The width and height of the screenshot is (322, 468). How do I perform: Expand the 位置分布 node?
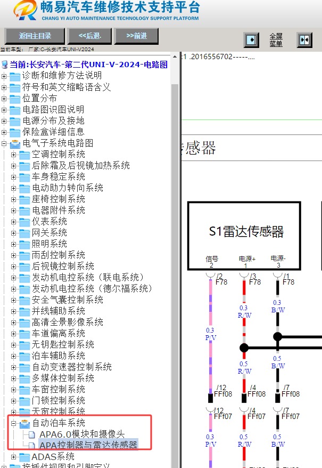(4, 99)
